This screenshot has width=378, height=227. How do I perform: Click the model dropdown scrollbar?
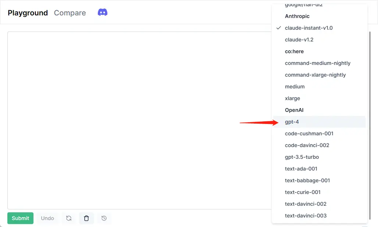[x=370, y=125]
